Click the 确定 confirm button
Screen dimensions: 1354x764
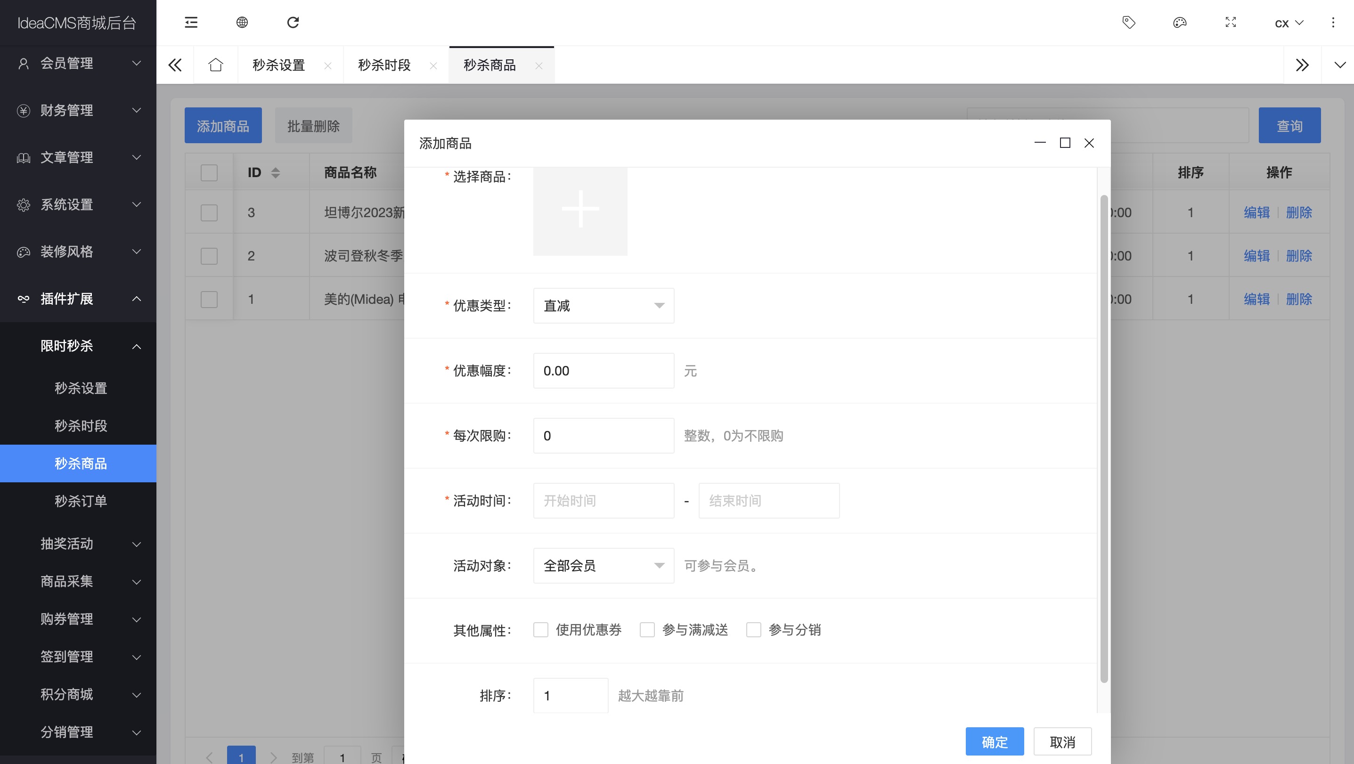click(x=994, y=741)
